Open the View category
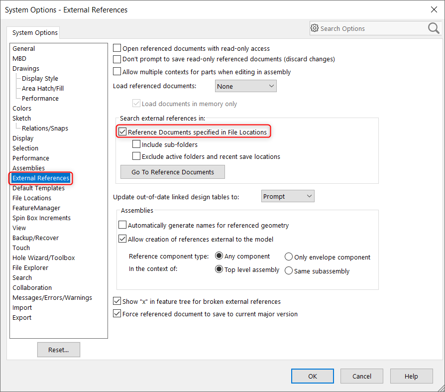This screenshot has height=392, width=445. 19,228
